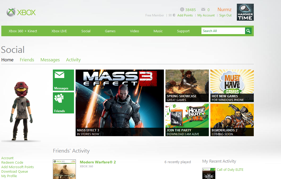Select the Home tab under Social

[x=7, y=60]
